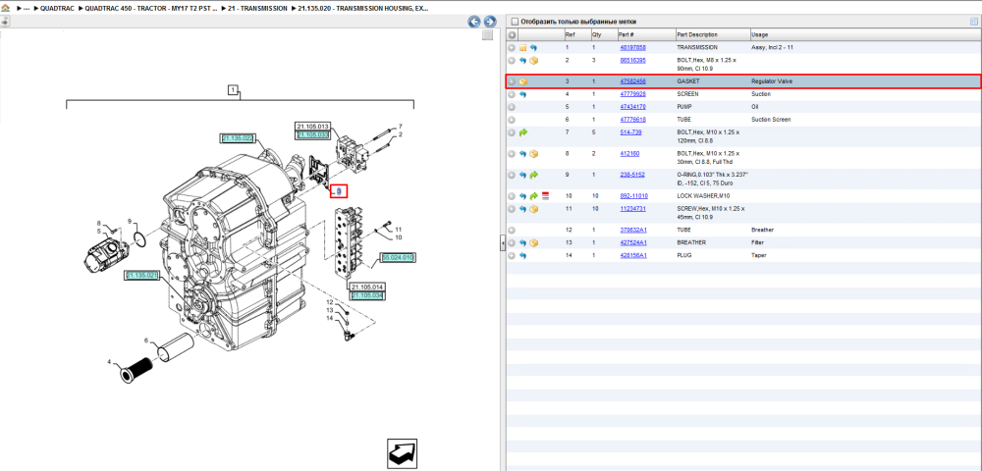Open QUADTRAC breadcrumb item

pyautogui.click(x=56, y=10)
